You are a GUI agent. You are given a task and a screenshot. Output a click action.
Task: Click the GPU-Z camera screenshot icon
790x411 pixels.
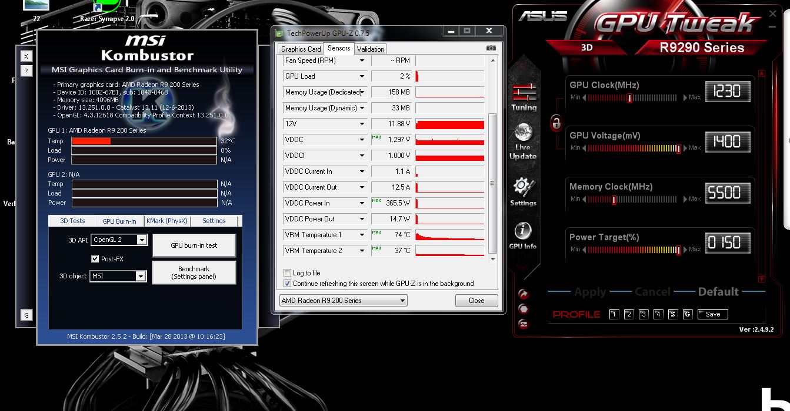pyautogui.click(x=491, y=48)
